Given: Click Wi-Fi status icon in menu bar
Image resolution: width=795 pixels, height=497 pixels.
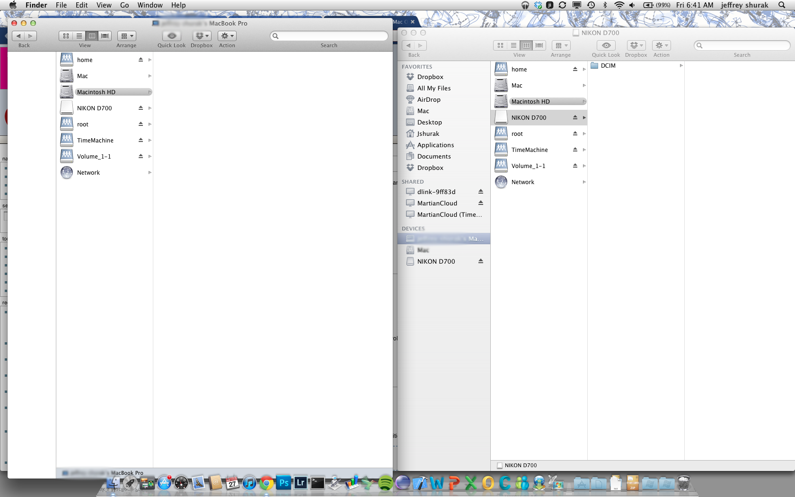Looking at the screenshot, I should [x=619, y=5].
